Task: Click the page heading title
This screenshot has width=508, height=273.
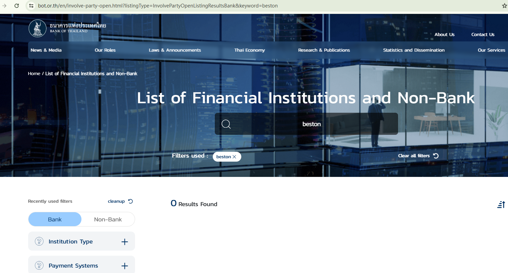Action: 306,98
